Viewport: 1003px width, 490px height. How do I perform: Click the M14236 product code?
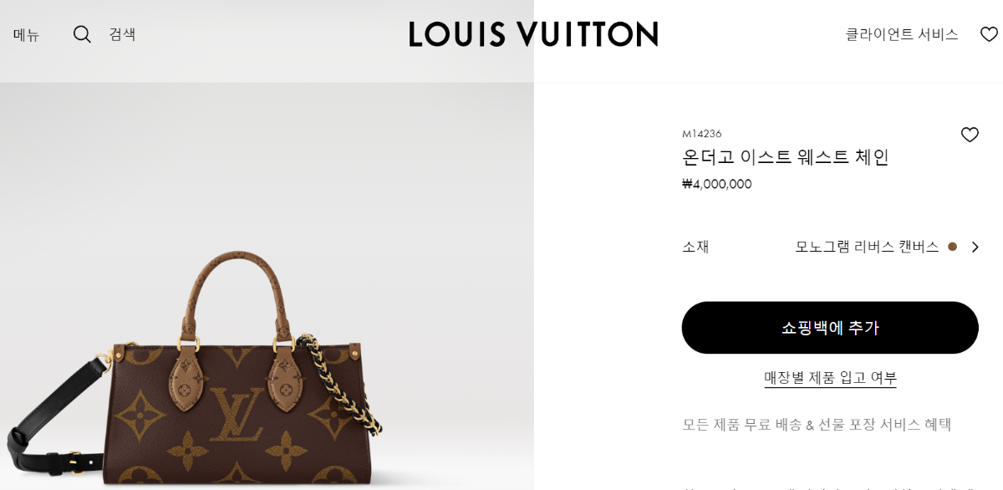coord(701,134)
